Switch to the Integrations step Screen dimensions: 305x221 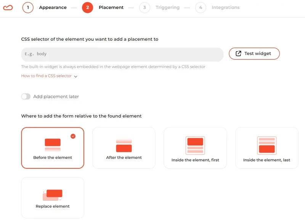[x=225, y=7]
